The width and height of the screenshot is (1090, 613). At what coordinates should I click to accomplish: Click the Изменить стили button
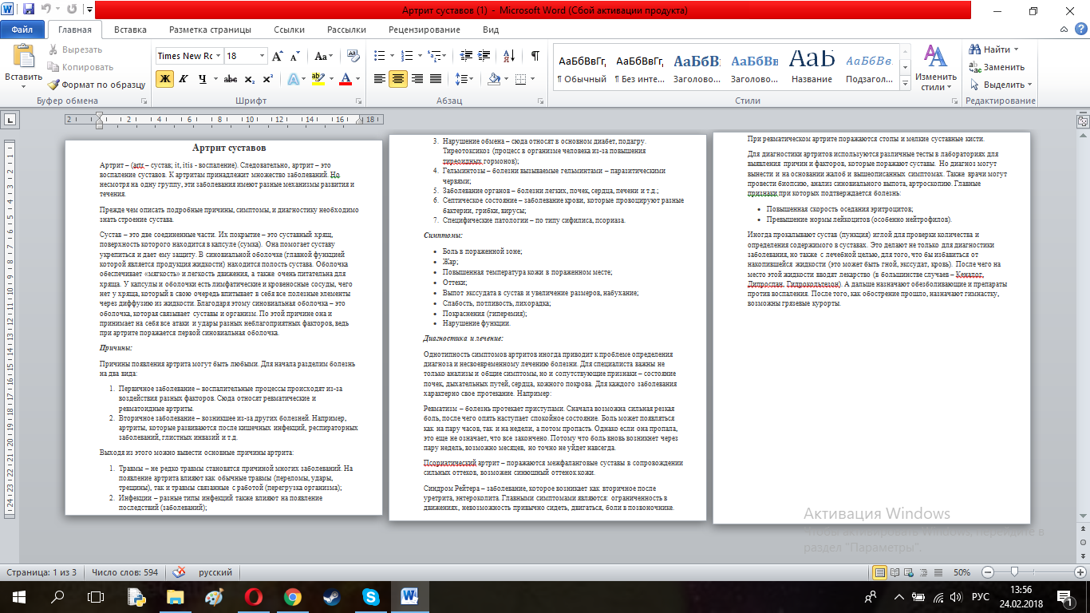[x=935, y=68]
